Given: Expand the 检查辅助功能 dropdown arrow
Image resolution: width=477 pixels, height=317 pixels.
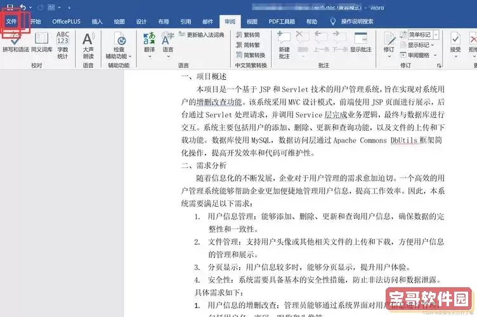Looking at the screenshot, I should click(130, 56).
